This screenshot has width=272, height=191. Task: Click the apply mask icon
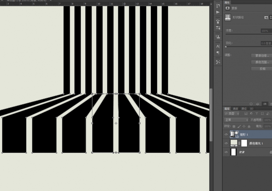point(257,104)
